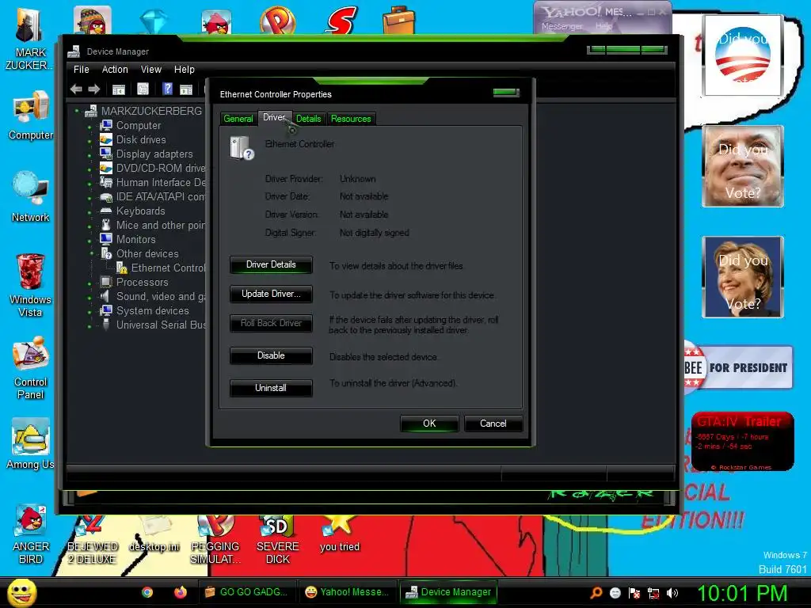Open the ANGER BIRD desktop icon
The image size is (811, 608).
point(31,520)
